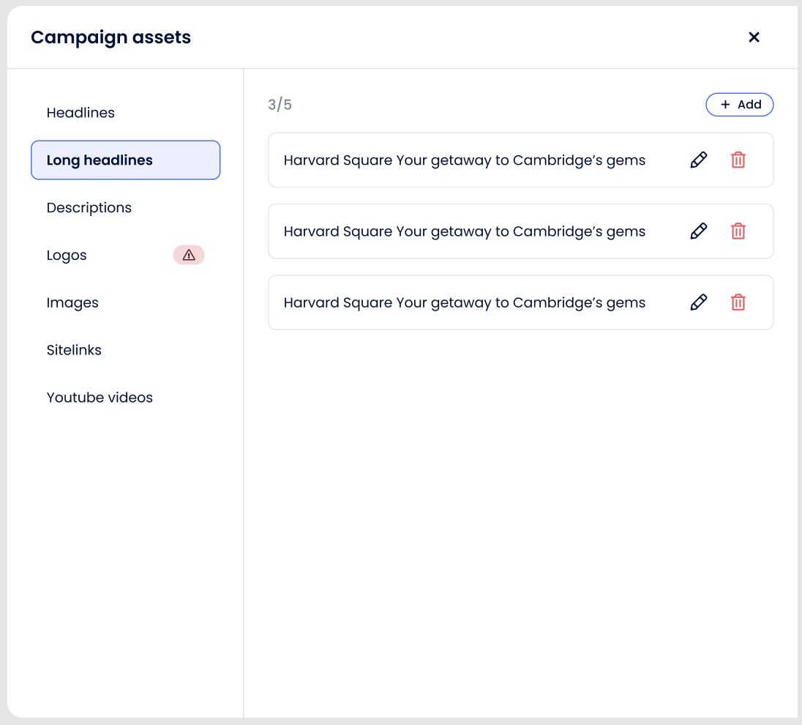Edit the third long headline entry
Image resolution: width=802 pixels, height=725 pixels.
tap(699, 302)
